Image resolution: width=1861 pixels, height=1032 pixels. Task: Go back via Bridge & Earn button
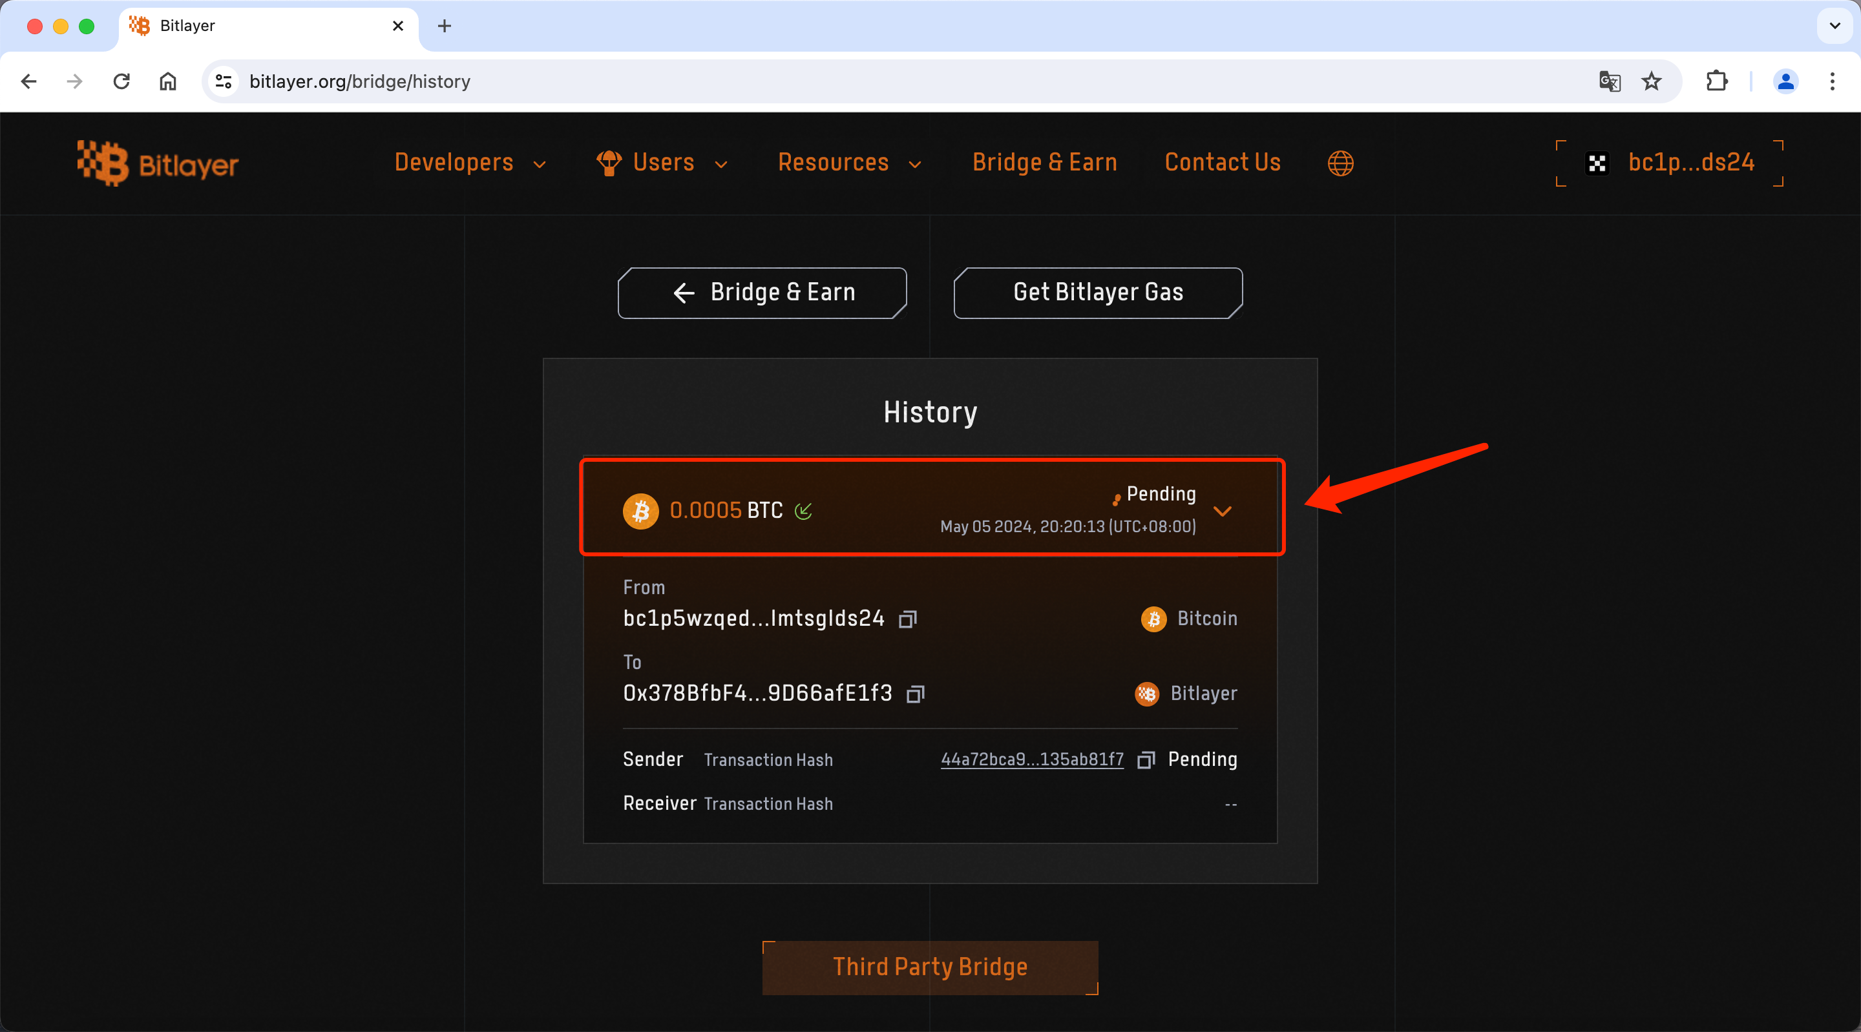[762, 293]
